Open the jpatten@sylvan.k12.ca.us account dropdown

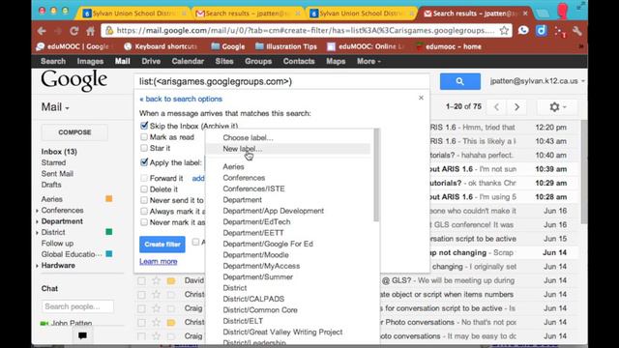[x=538, y=81]
